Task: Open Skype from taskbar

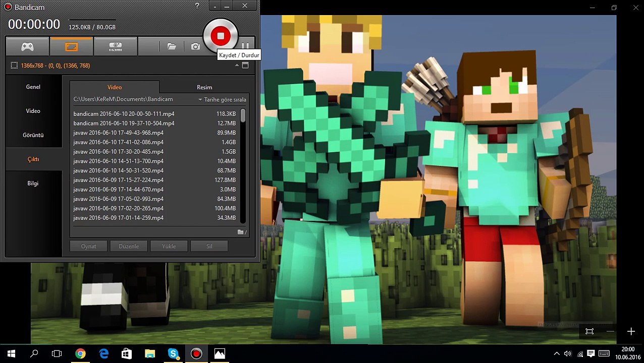Action: click(173, 354)
